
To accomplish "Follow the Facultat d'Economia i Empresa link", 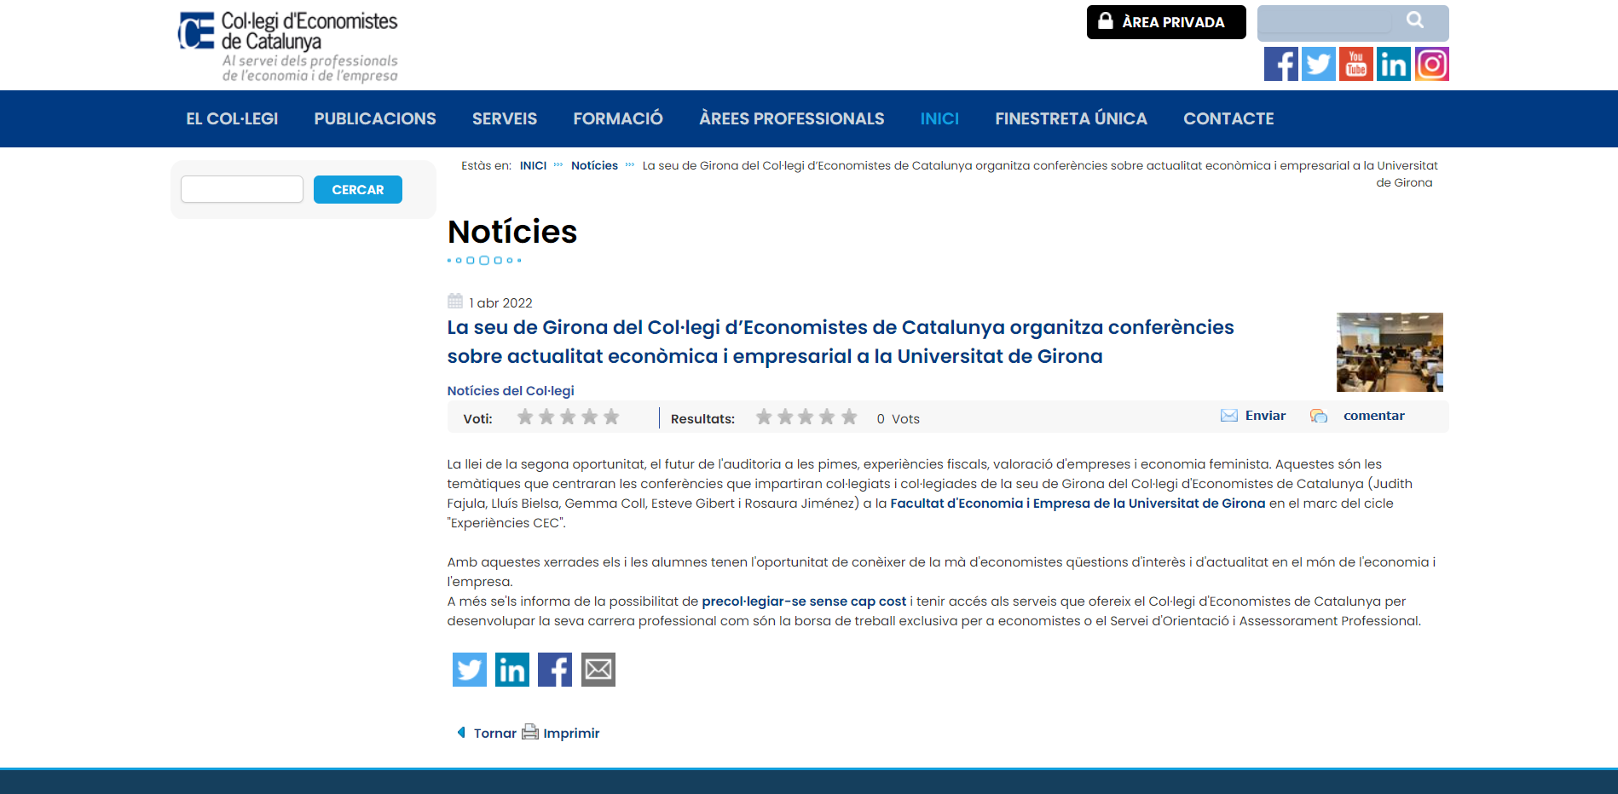I will [1078, 503].
